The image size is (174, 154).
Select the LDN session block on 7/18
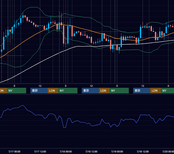coord(104,91)
